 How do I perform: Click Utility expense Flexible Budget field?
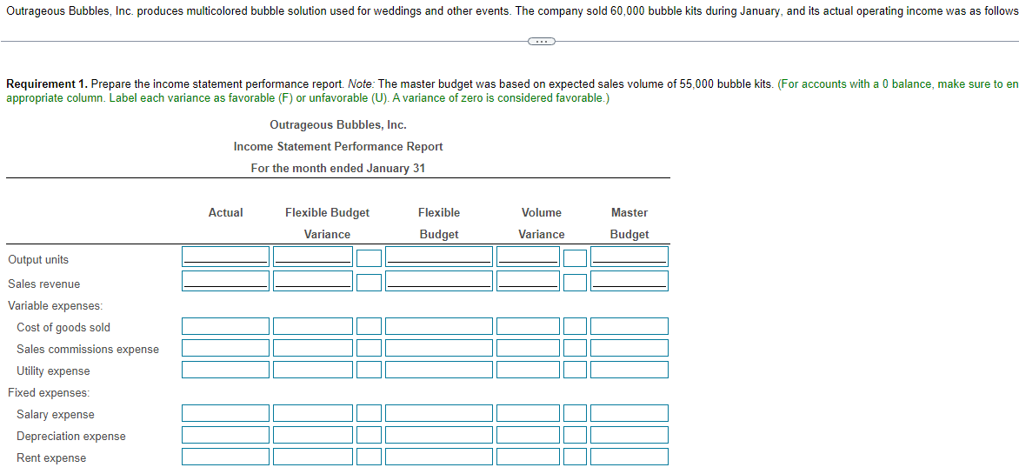tap(439, 370)
